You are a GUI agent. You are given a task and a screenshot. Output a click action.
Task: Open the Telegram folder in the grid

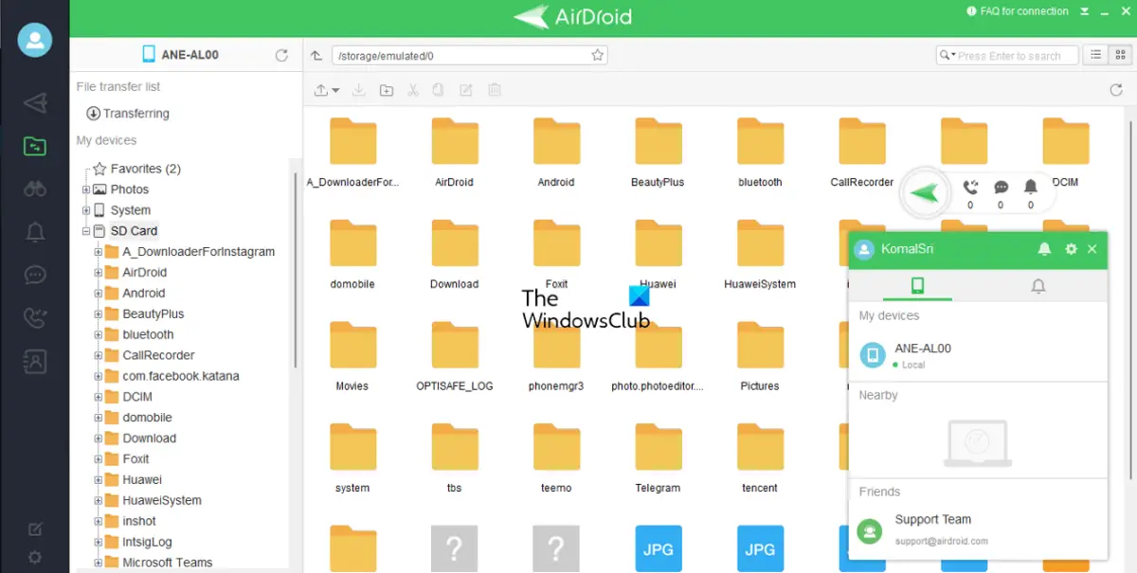[x=658, y=458]
